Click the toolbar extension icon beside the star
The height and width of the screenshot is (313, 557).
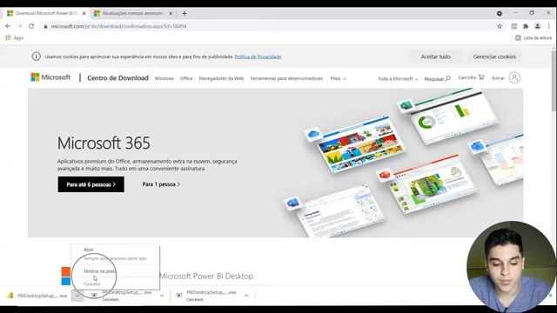pos(514,26)
